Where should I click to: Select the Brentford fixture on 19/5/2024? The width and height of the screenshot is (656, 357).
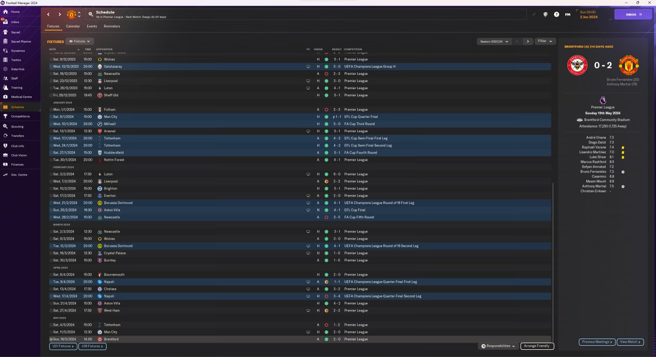[x=300, y=339]
